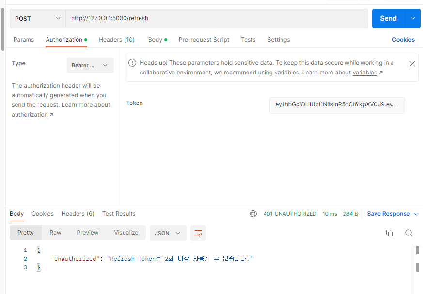Viewport: 423px width, 294px height.
Task: Click the info icon in sensitive data notice
Action: coord(132,63)
